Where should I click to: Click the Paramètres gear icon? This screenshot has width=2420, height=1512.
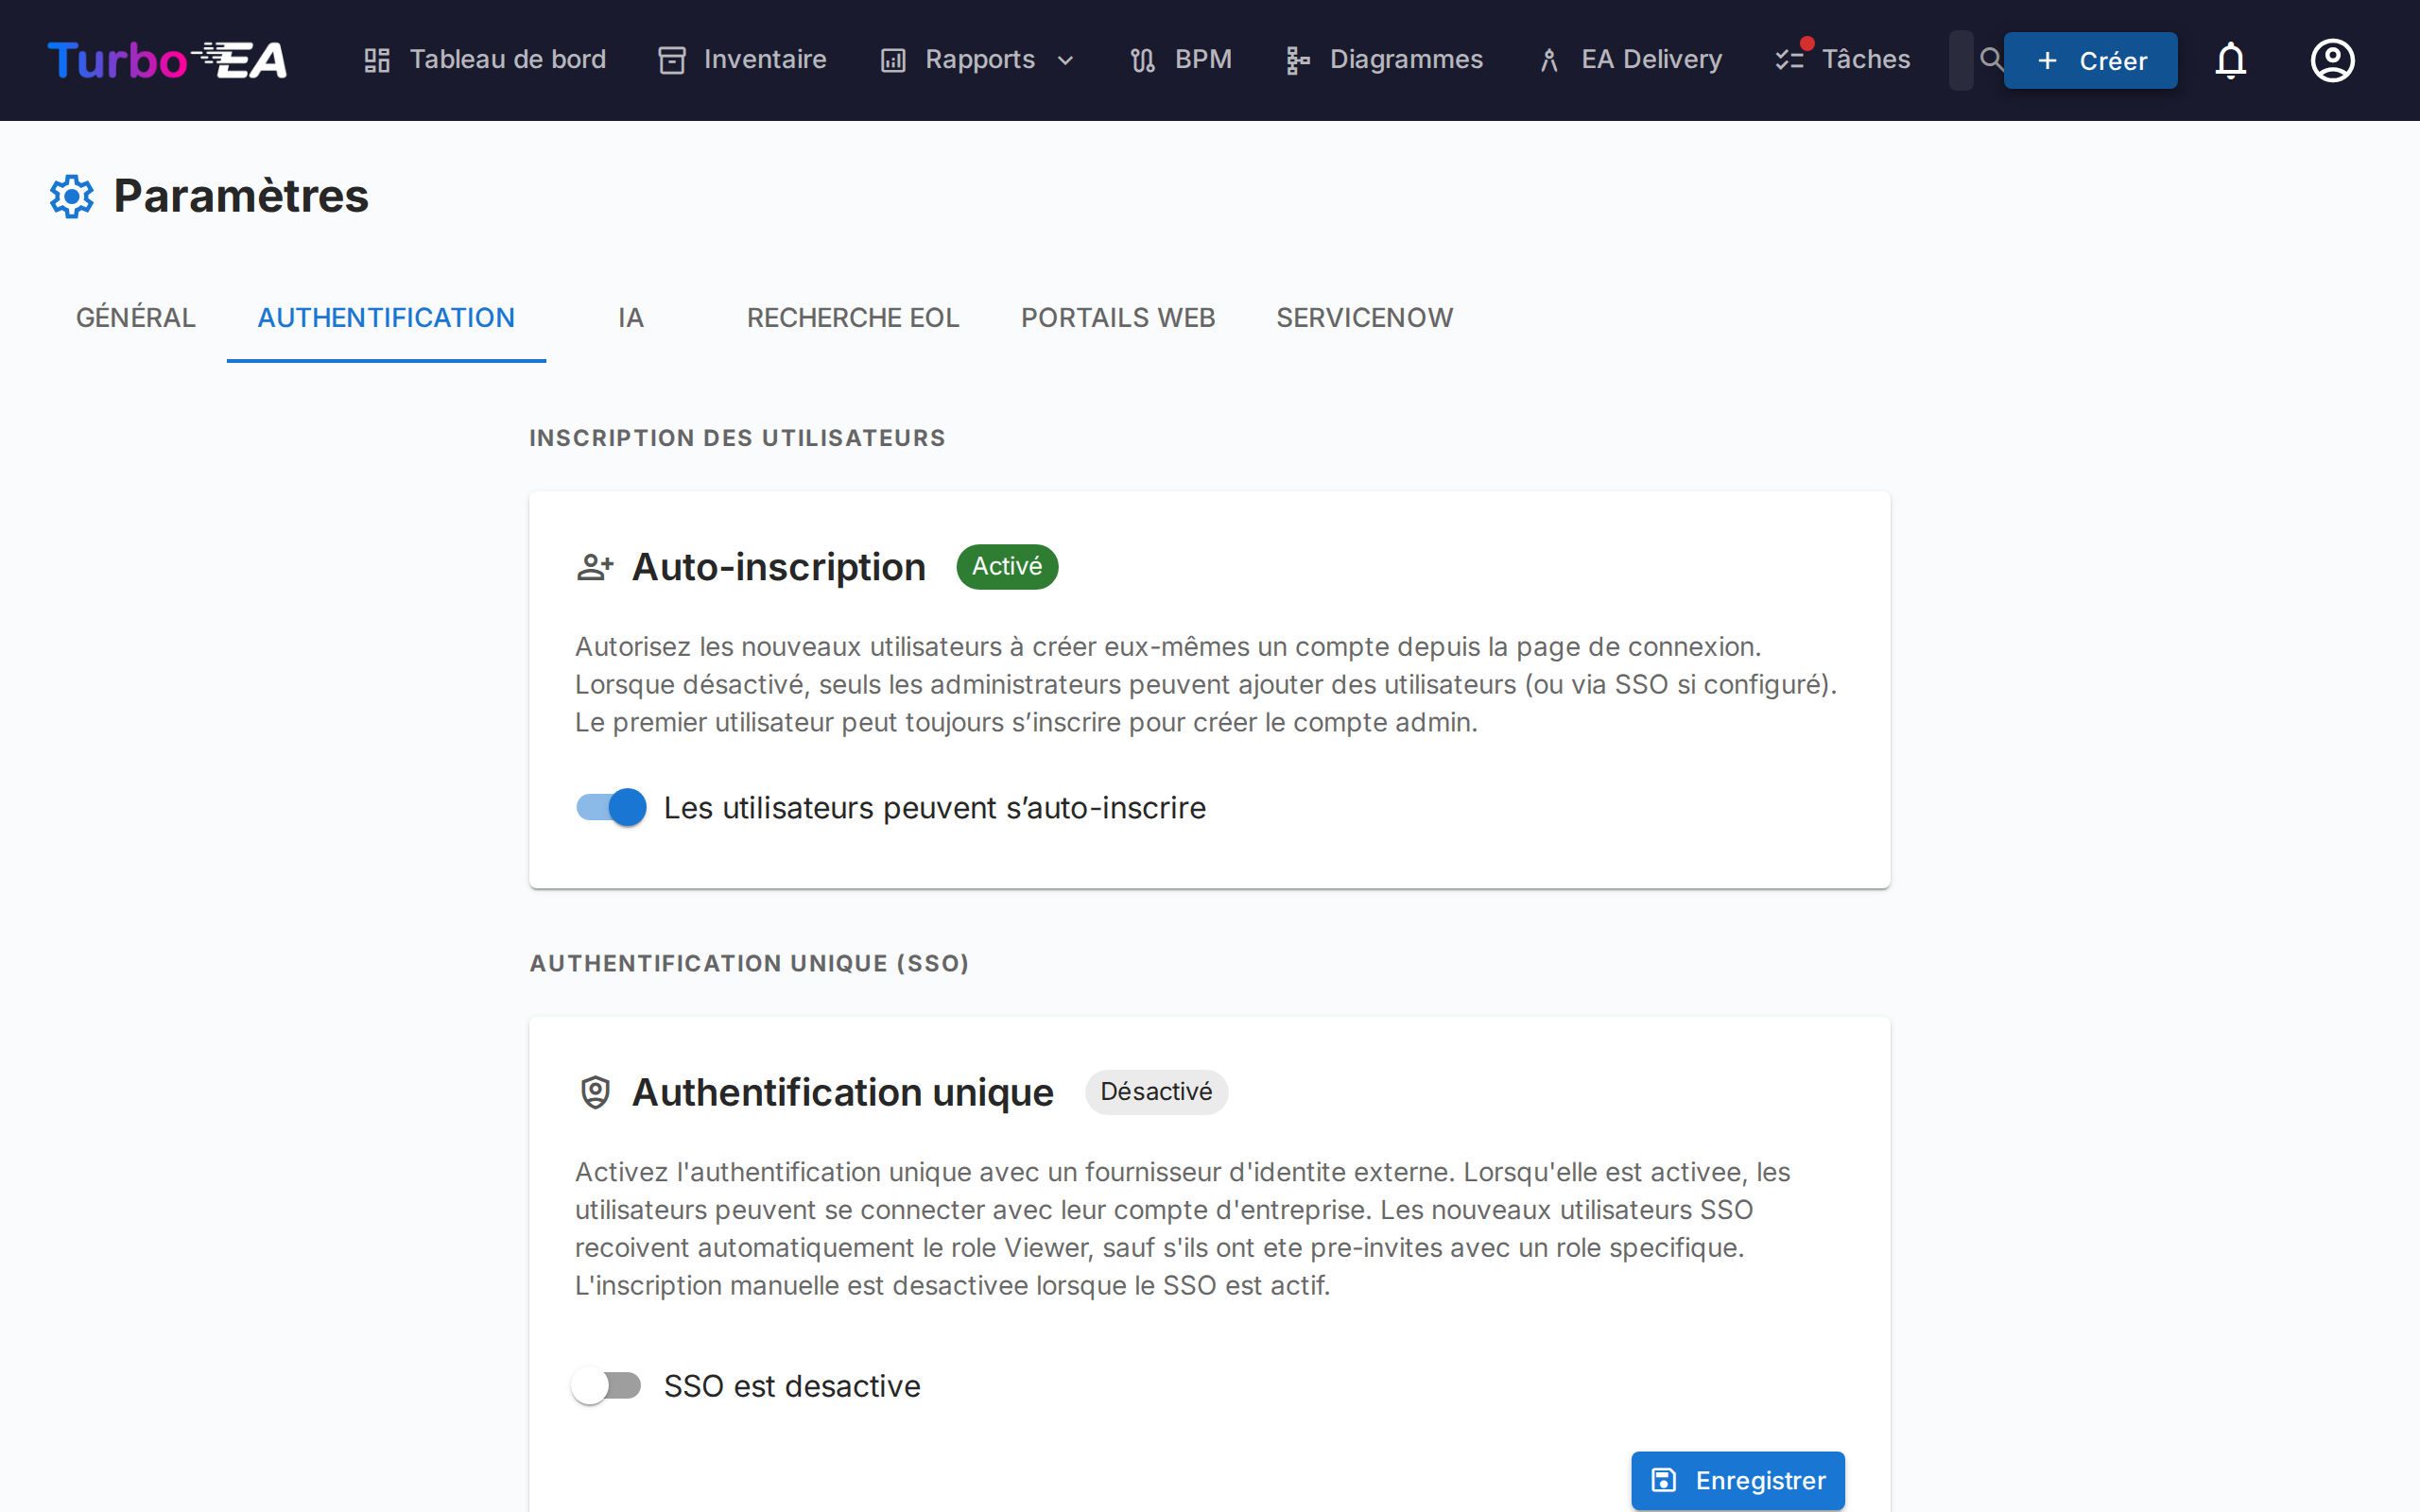70,195
